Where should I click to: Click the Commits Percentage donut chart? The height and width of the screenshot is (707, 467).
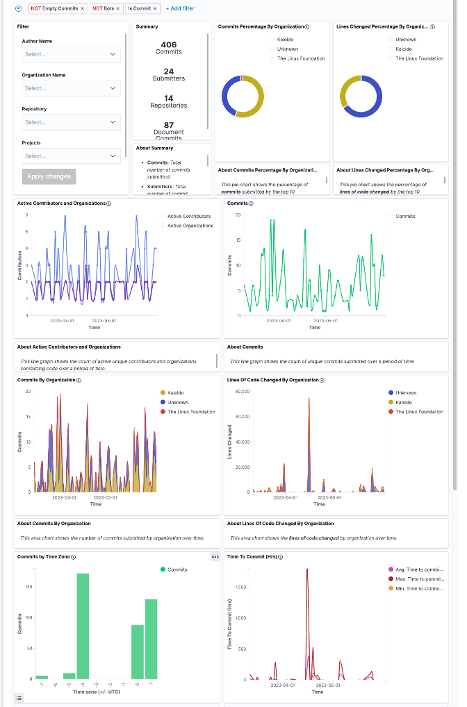point(243,97)
